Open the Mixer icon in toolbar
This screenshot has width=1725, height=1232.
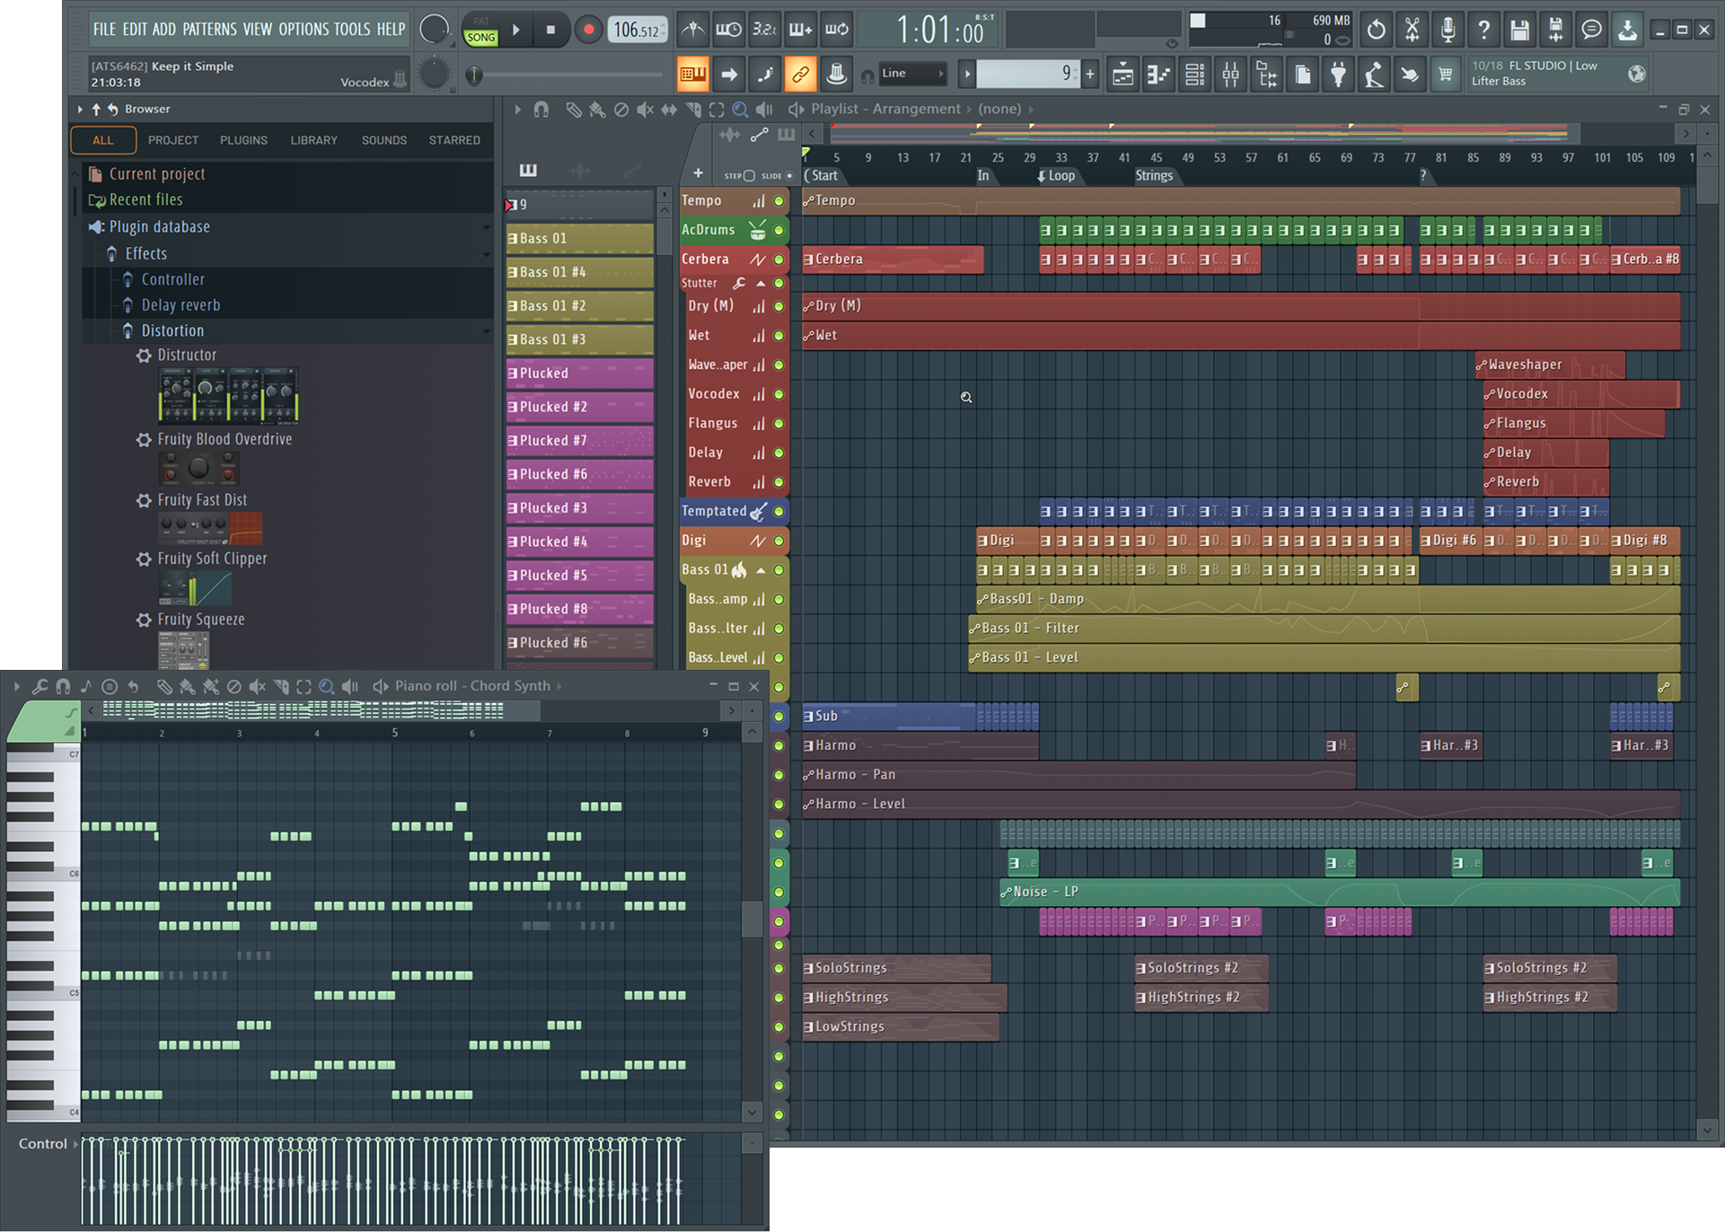pyautogui.click(x=1230, y=75)
